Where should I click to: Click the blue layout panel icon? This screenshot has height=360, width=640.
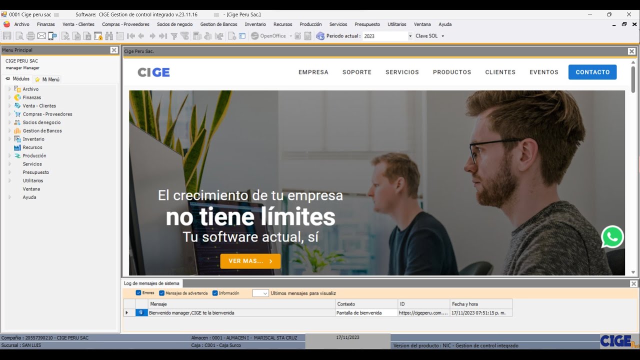click(x=242, y=36)
